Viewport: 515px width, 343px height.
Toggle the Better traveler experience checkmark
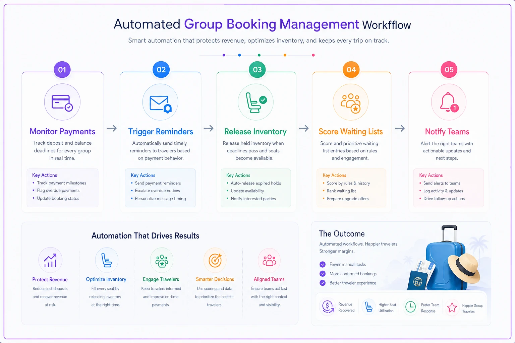pyautogui.click(x=323, y=283)
